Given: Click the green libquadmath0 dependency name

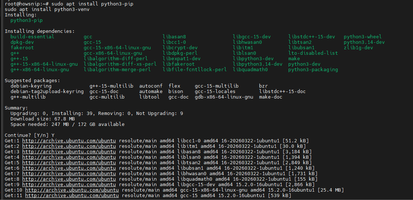Looking at the screenshot, I should coord(250,70).
